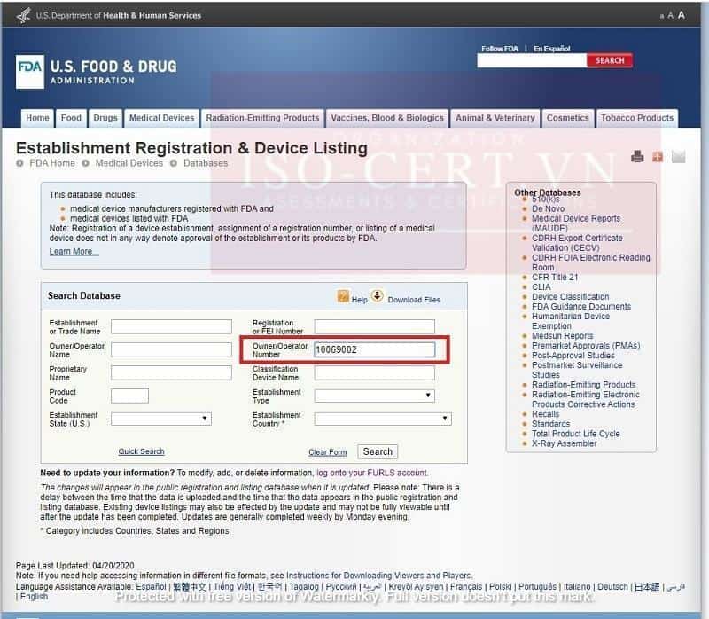Select the medium font size A
709x619 pixels.
(670, 16)
